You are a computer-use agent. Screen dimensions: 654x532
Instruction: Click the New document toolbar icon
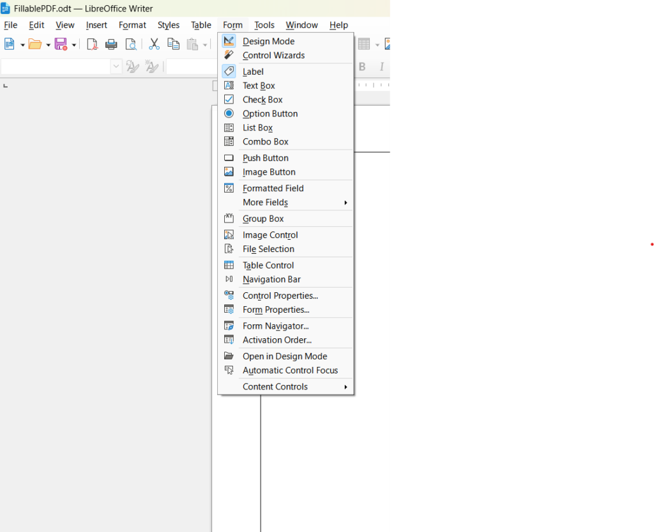tap(9, 44)
